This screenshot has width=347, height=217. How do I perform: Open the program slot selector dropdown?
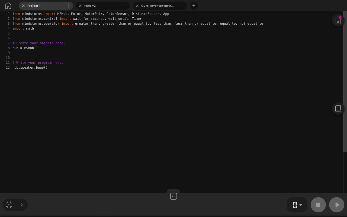(297, 205)
